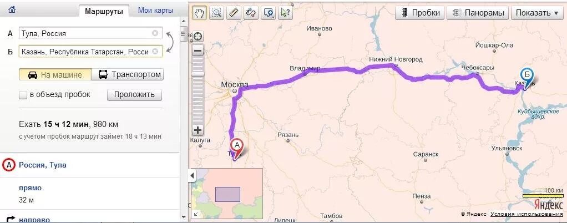Open the 'Мои карты' tab

click(155, 11)
